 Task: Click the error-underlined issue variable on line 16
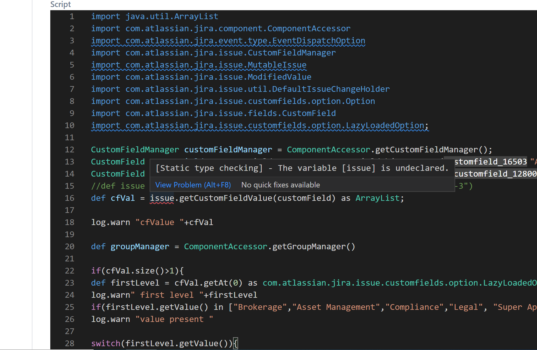tap(161, 198)
